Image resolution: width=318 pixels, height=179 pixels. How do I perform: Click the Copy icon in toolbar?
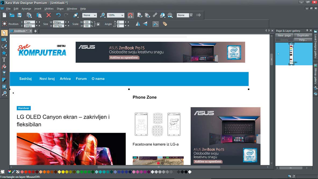(x=29, y=15)
